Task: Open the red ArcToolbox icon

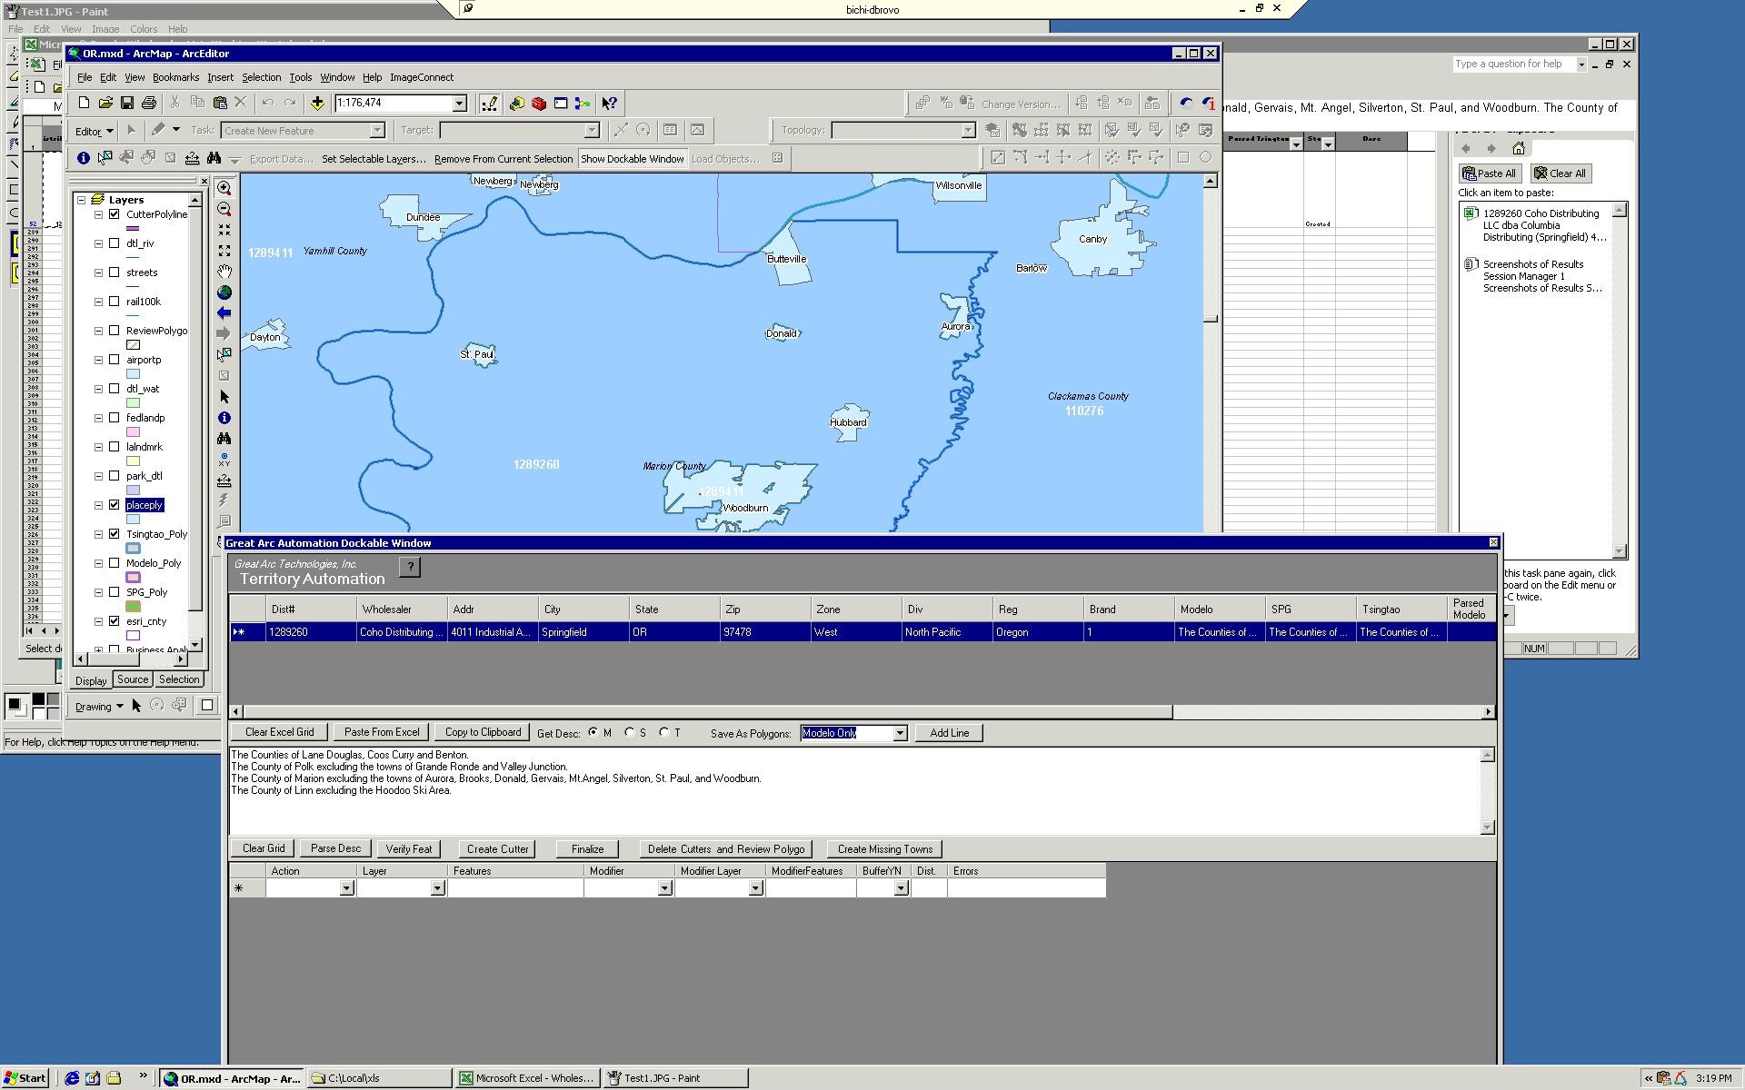Action: (x=539, y=104)
